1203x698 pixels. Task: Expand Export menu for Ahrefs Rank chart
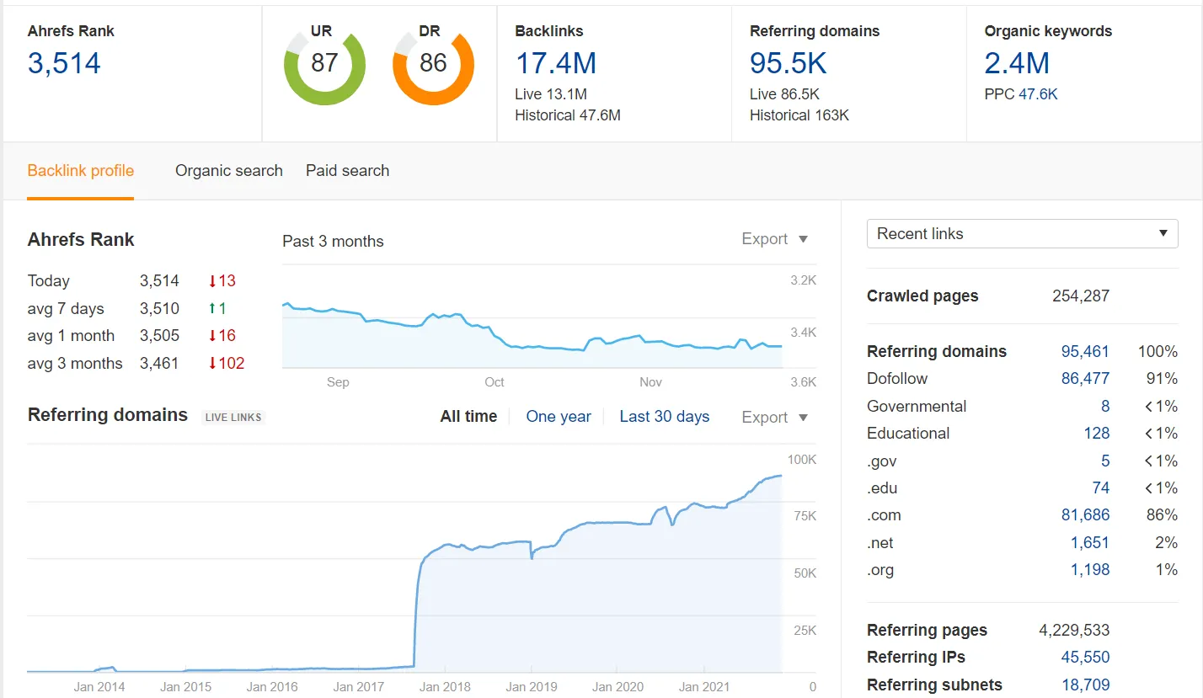[x=774, y=239]
